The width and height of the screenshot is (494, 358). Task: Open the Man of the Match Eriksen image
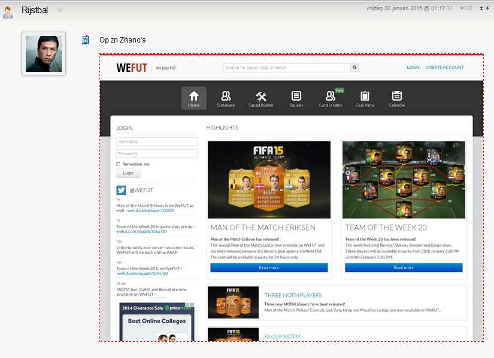(269, 180)
